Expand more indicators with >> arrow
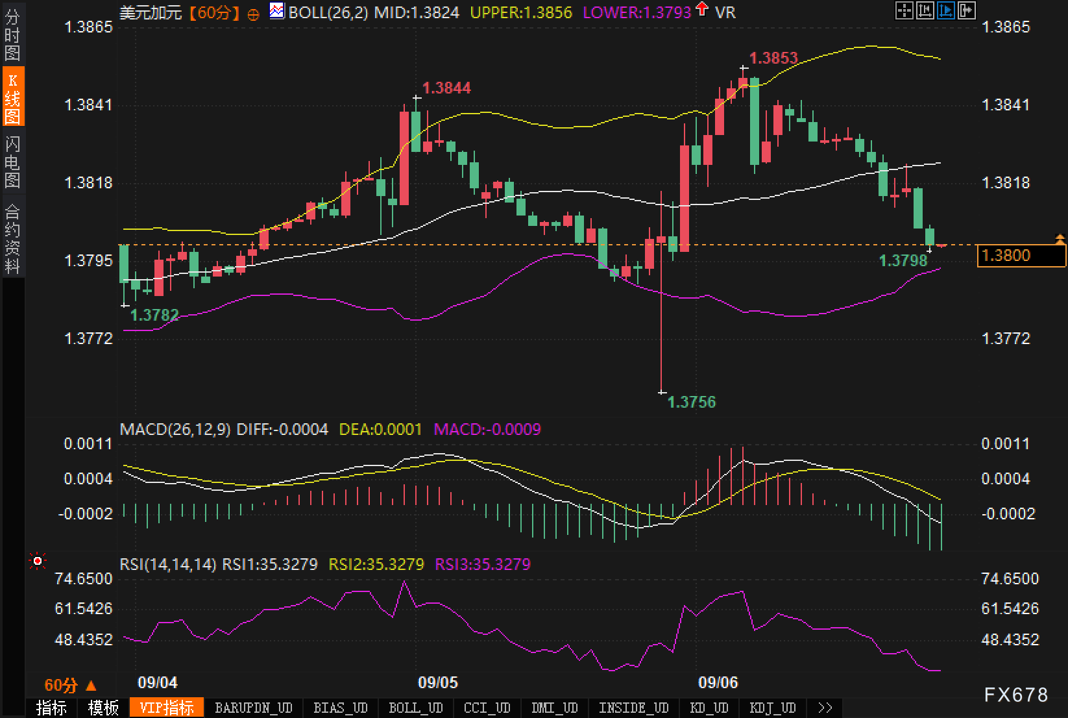The image size is (1068, 718). [825, 708]
